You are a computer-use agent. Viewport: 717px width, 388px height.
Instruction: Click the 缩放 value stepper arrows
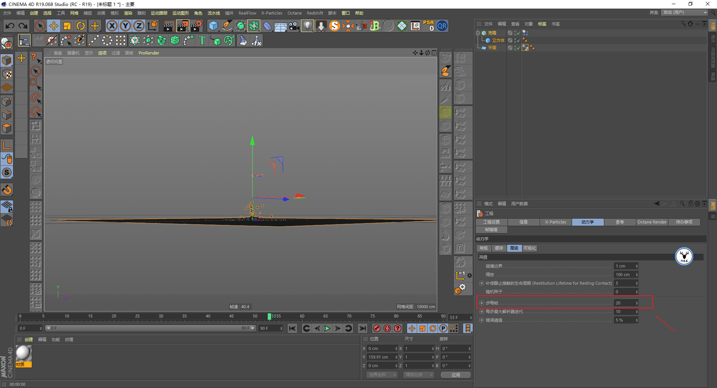point(637,275)
